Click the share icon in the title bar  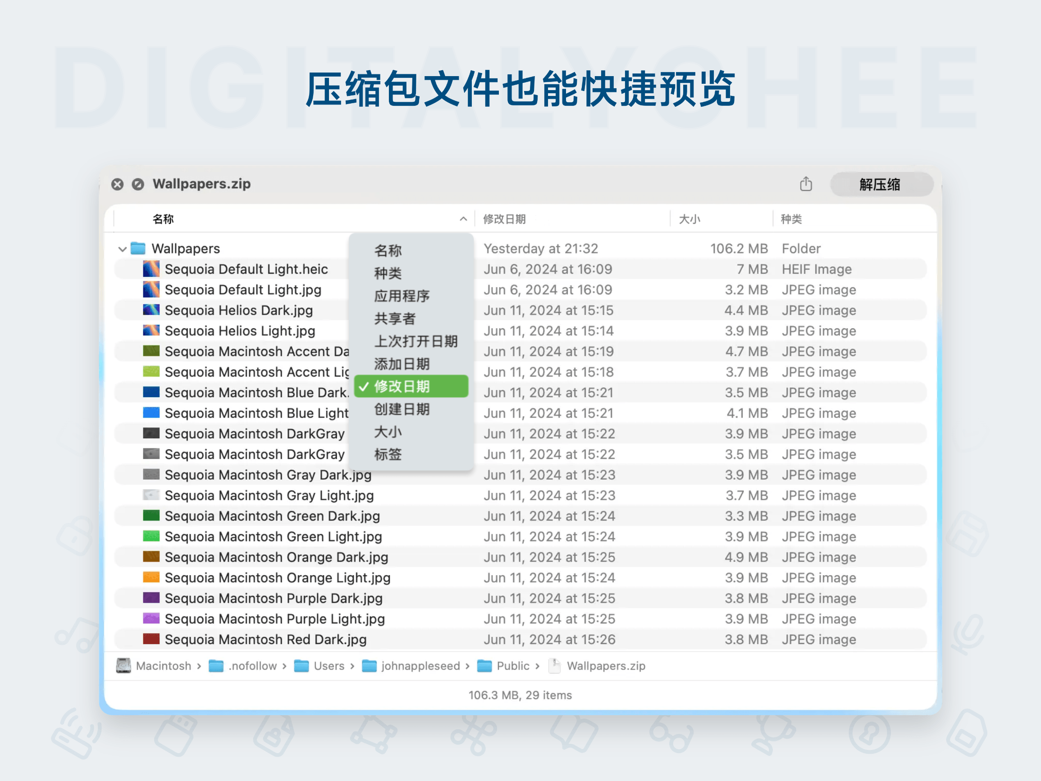(x=806, y=184)
